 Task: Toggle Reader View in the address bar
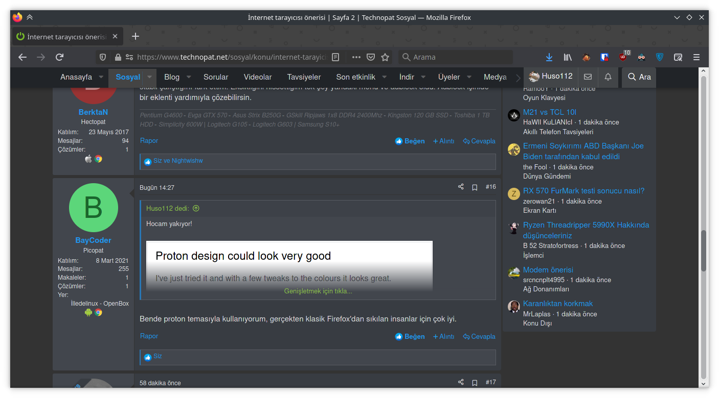tap(335, 57)
